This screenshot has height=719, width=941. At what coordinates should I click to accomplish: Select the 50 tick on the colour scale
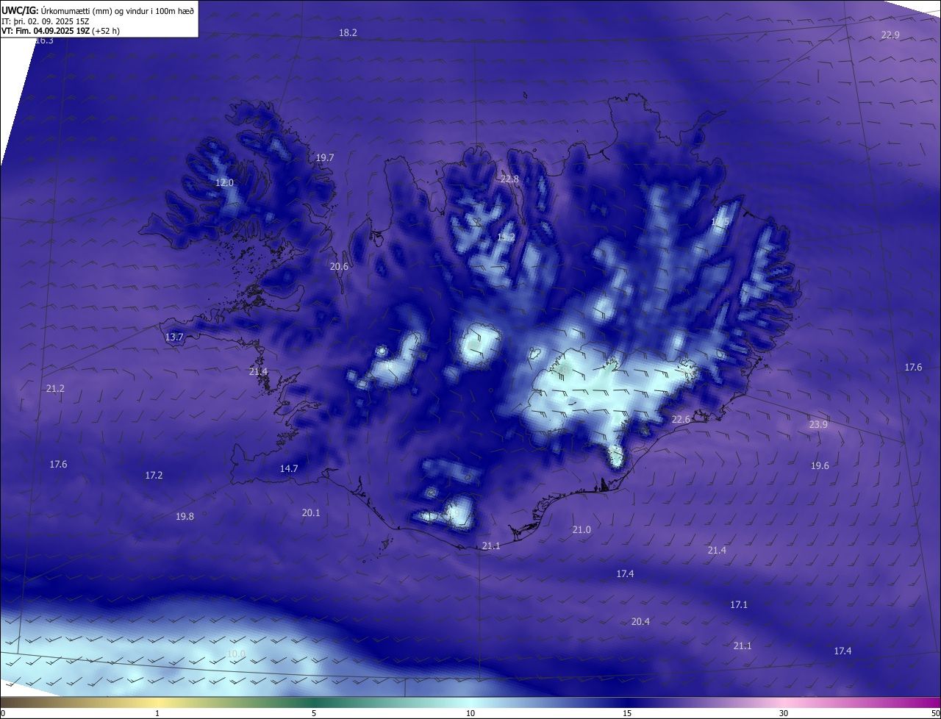pos(936,714)
